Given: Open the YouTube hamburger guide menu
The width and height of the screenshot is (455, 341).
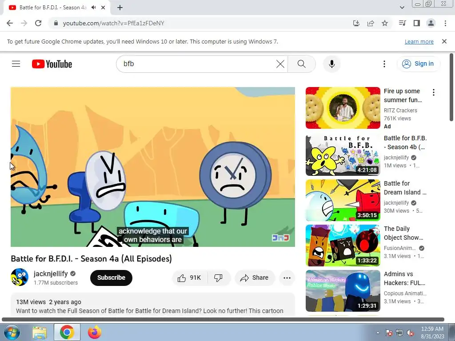Looking at the screenshot, I should [16, 64].
